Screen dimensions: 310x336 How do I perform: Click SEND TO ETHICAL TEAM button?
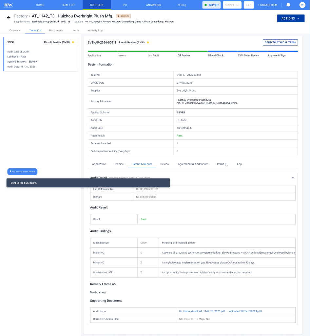coord(280,42)
